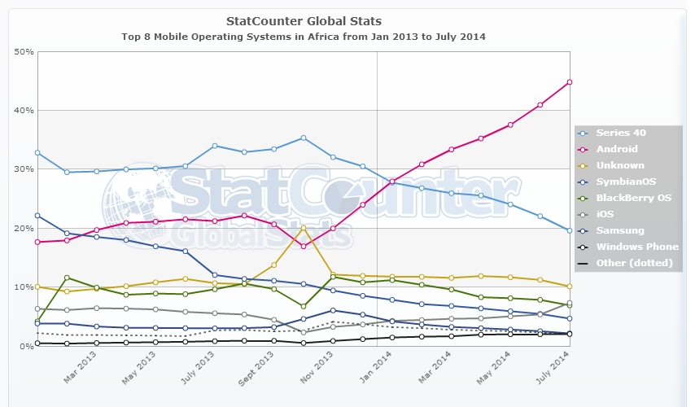Image resolution: width=695 pixels, height=407 pixels.
Task: Click the iOS legend marker icon
Action: pos(583,214)
